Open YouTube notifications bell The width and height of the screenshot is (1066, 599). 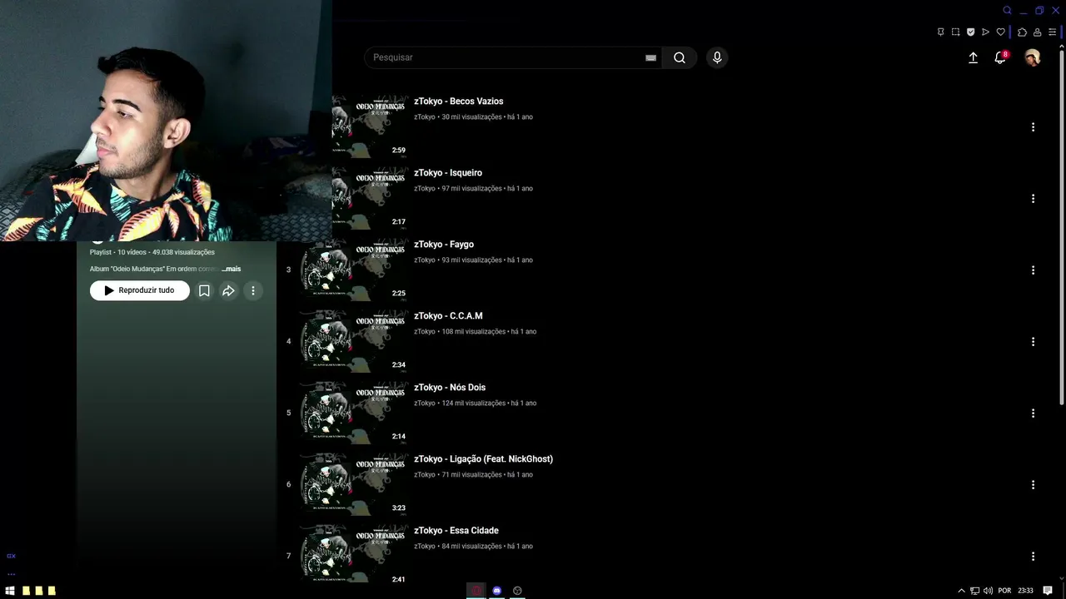click(1000, 57)
